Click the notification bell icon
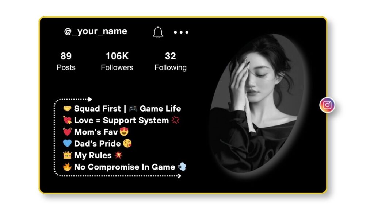Viewport: 374px width, 210px height. click(x=158, y=32)
